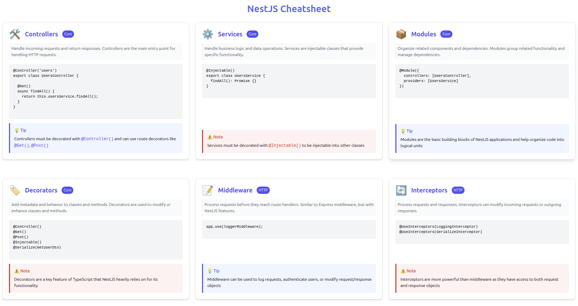Click the Modules description paragraph

pos(482,52)
